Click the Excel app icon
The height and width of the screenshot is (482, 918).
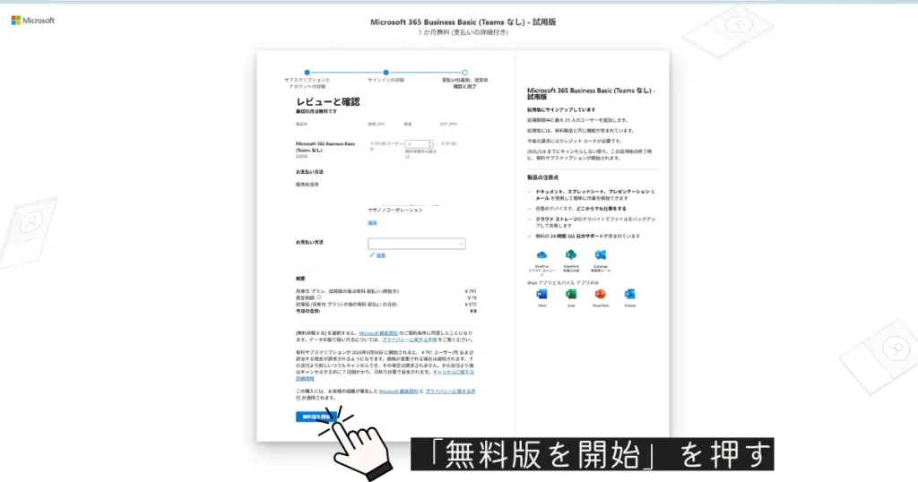pyautogui.click(x=571, y=295)
